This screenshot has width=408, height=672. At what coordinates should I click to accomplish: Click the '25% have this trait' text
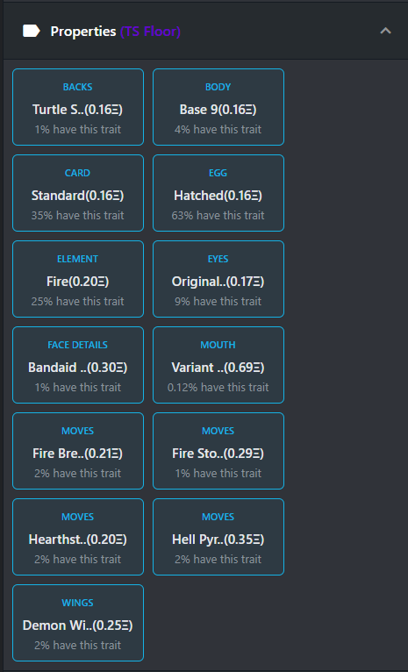pyautogui.click(x=77, y=301)
